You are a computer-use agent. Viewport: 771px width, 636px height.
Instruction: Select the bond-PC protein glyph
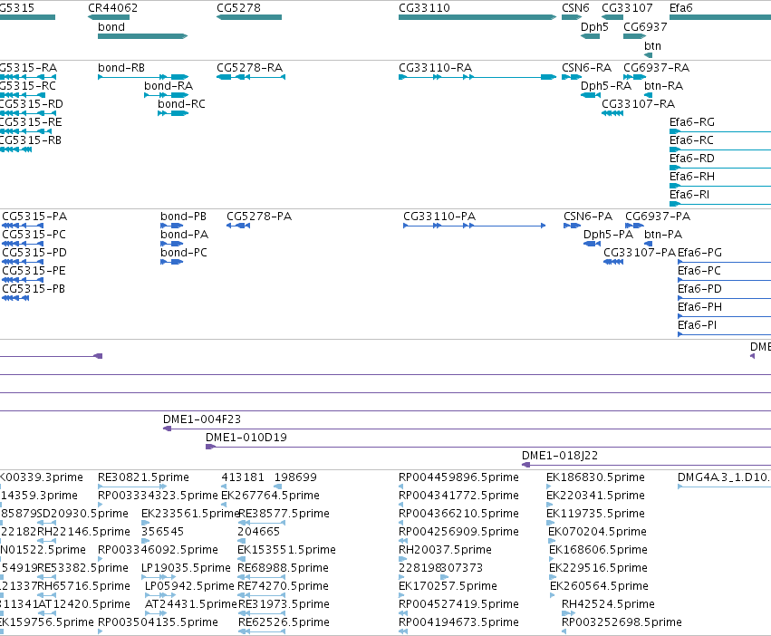171,262
